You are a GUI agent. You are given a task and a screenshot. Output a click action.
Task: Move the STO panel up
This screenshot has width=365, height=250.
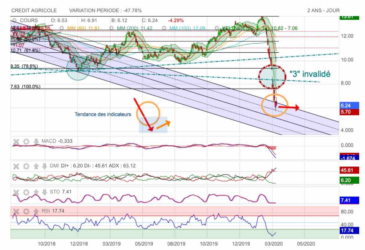36,192
